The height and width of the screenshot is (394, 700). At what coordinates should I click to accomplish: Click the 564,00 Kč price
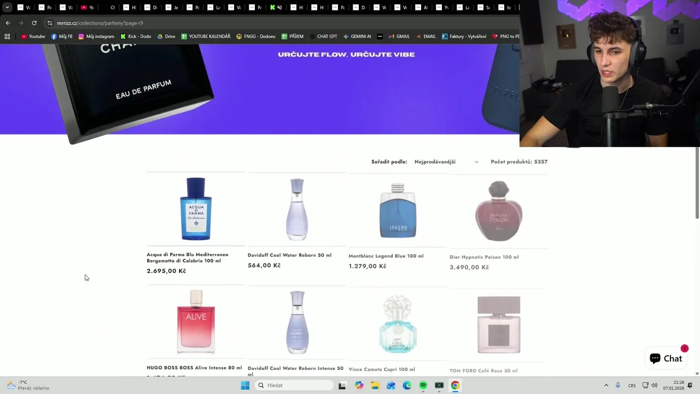click(264, 265)
